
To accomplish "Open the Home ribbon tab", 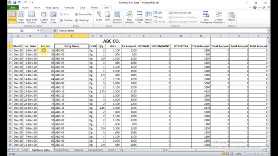I will click(25, 8).
